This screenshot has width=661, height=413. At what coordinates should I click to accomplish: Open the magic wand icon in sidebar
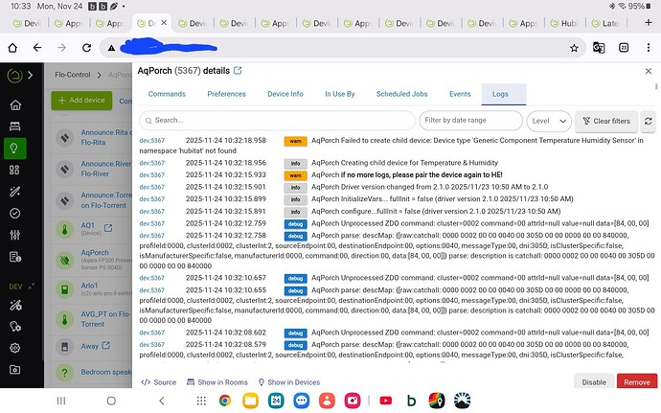pos(15,192)
